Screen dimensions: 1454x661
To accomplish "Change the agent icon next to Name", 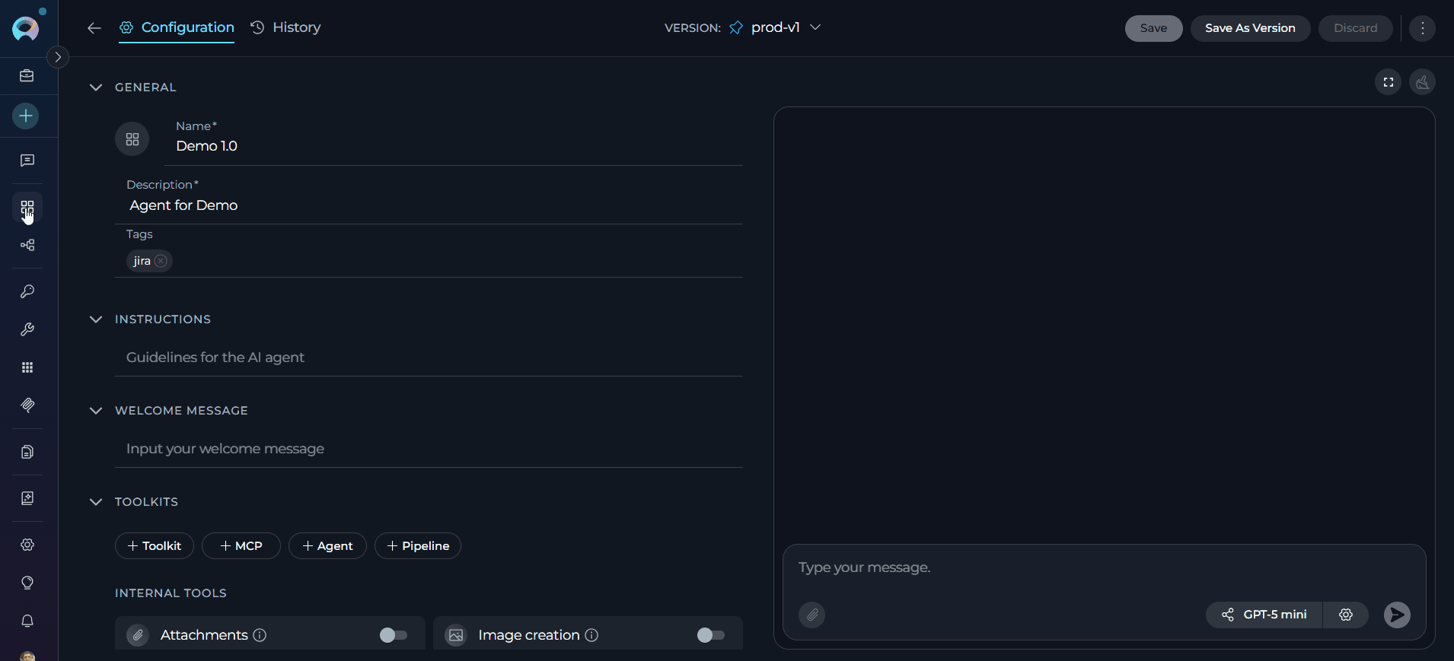I will pos(132,139).
